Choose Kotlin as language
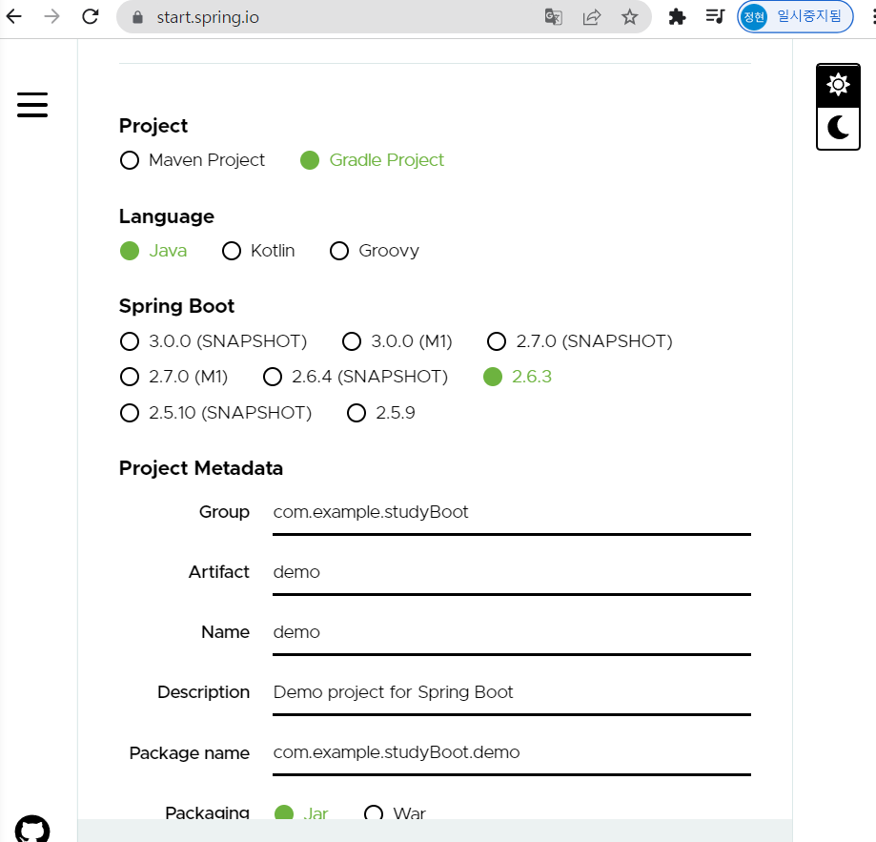Viewport: 876px width, 842px height. [x=258, y=251]
